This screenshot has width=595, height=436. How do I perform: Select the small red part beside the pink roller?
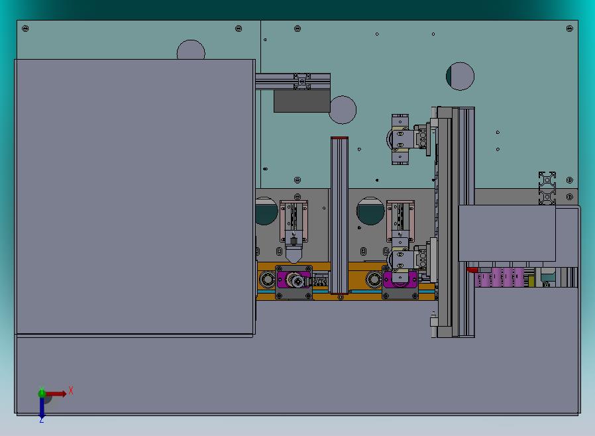point(472,270)
